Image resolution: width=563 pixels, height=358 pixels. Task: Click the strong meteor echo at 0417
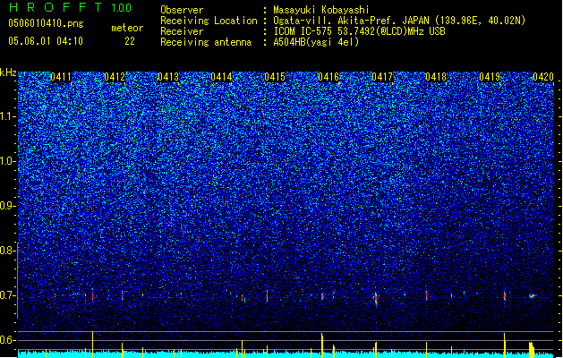pyautogui.click(x=376, y=298)
